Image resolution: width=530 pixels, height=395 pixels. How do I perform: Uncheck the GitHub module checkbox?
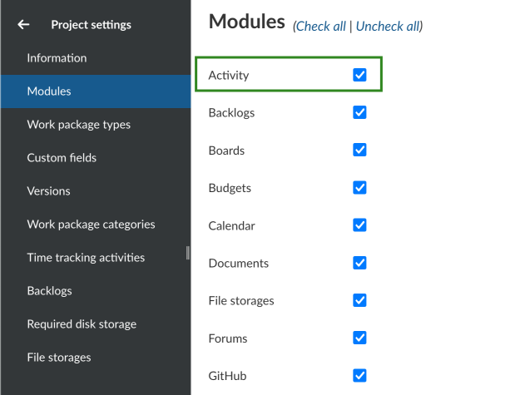pyautogui.click(x=359, y=375)
